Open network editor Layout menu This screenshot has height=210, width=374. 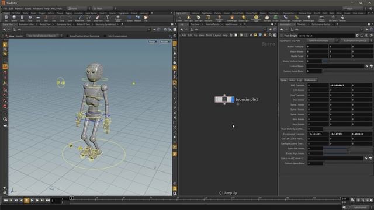pyautogui.click(x=217, y=35)
